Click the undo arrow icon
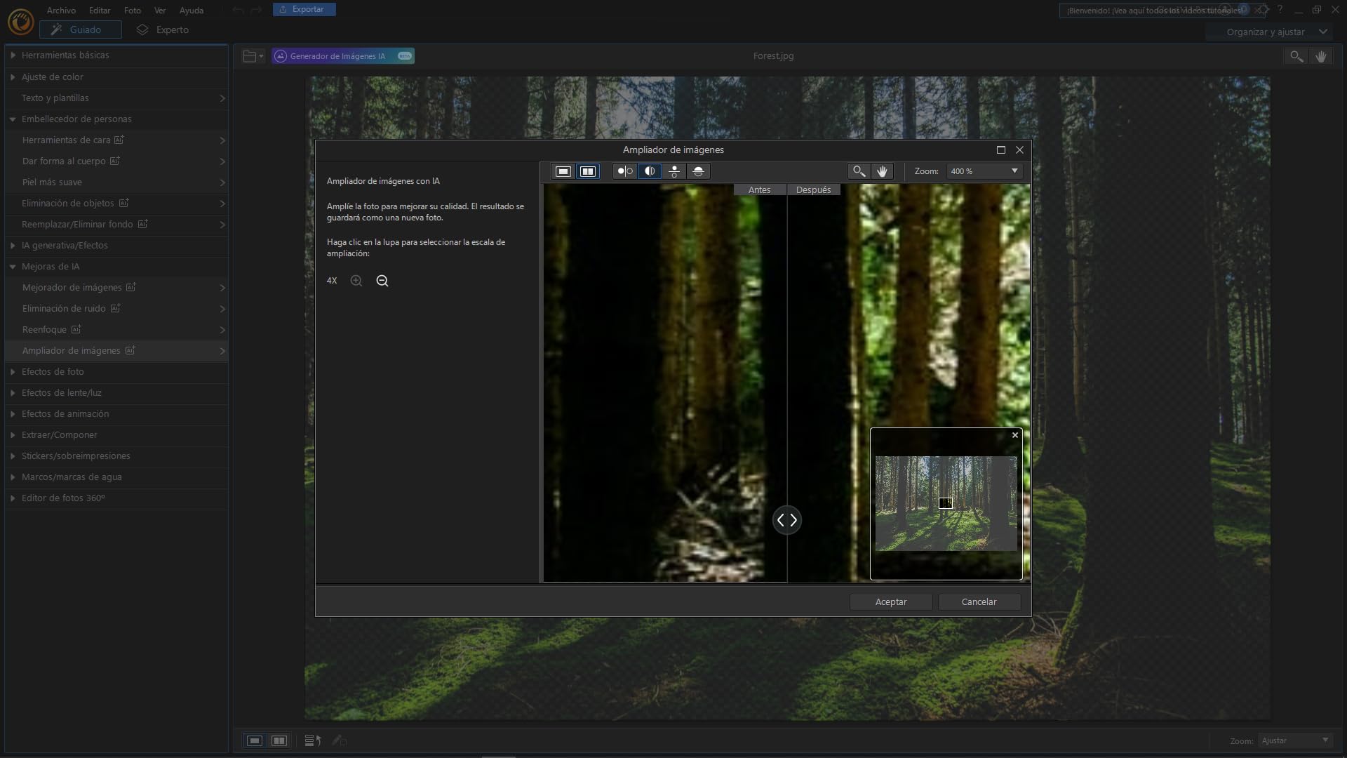 [x=239, y=10]
